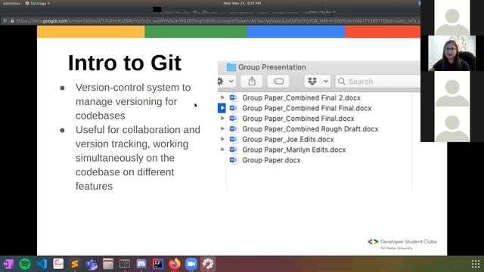Click the Group Presentation window title

pos(272,67)
